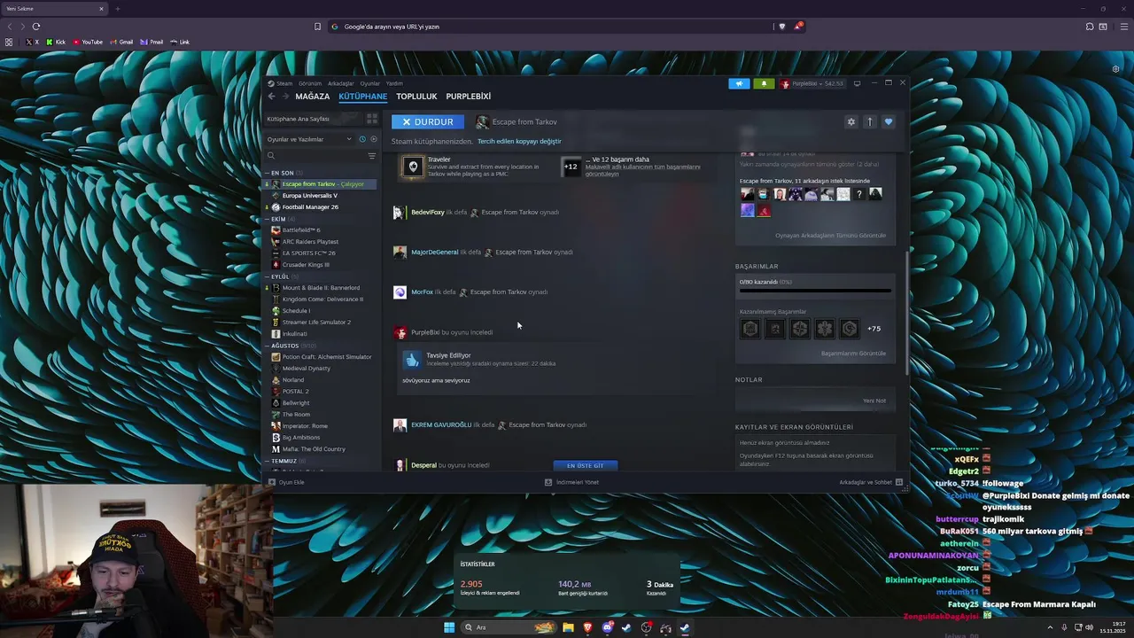Switch to the TOPLULUK tab
Viewport: 1134px width, 638px height.
416,97
